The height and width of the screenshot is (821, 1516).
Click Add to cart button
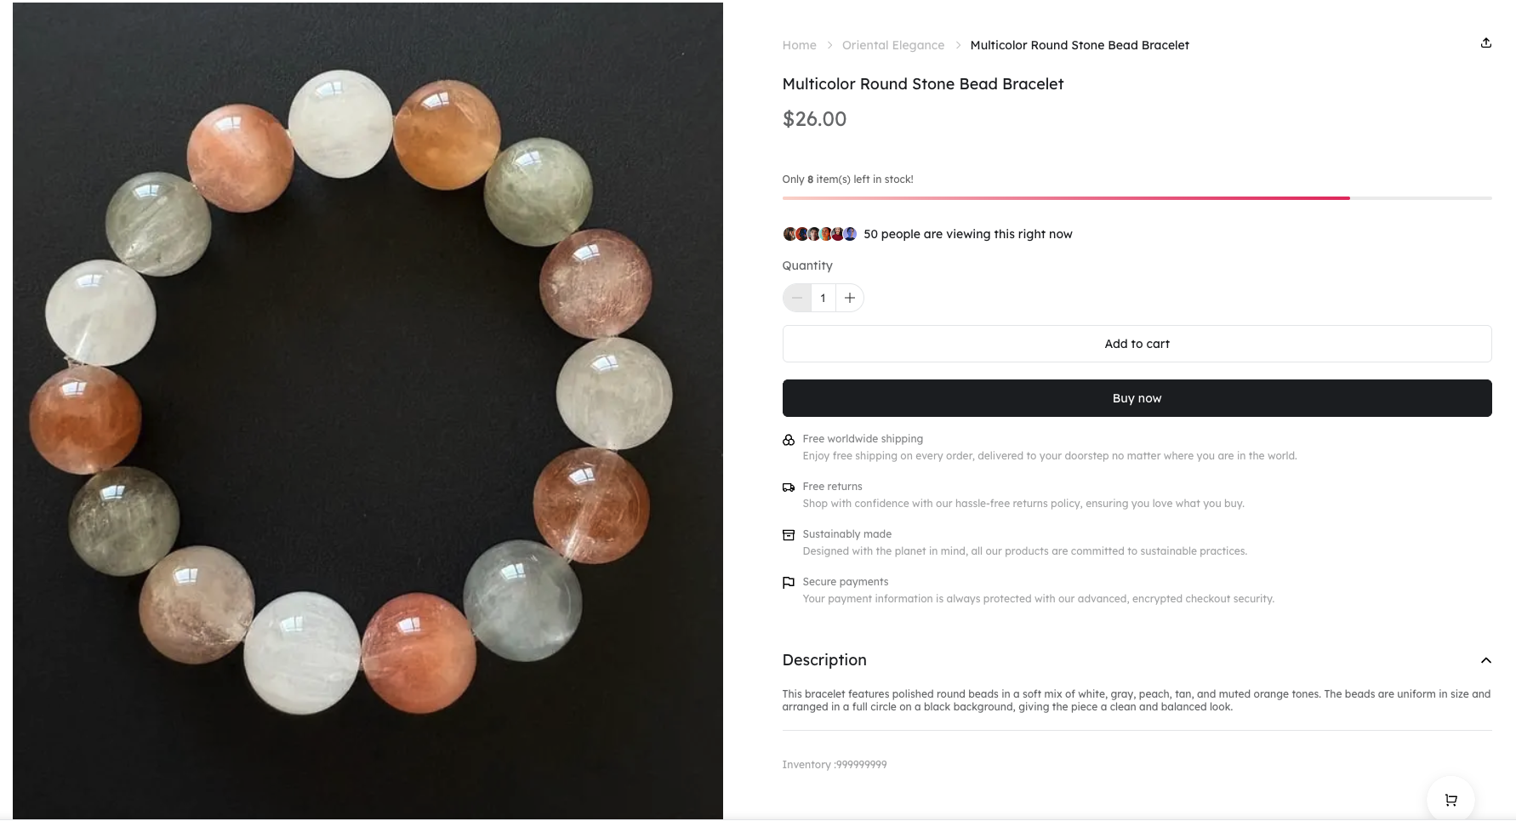click(1137, 344)
